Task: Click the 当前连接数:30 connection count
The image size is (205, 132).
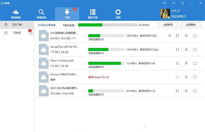Action: coord(96,94)
